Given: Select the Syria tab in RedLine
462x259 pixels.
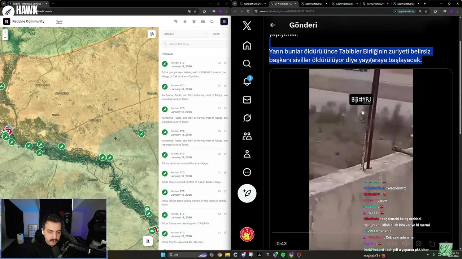Looking at the screenshot, I should [x=59, y=21].
